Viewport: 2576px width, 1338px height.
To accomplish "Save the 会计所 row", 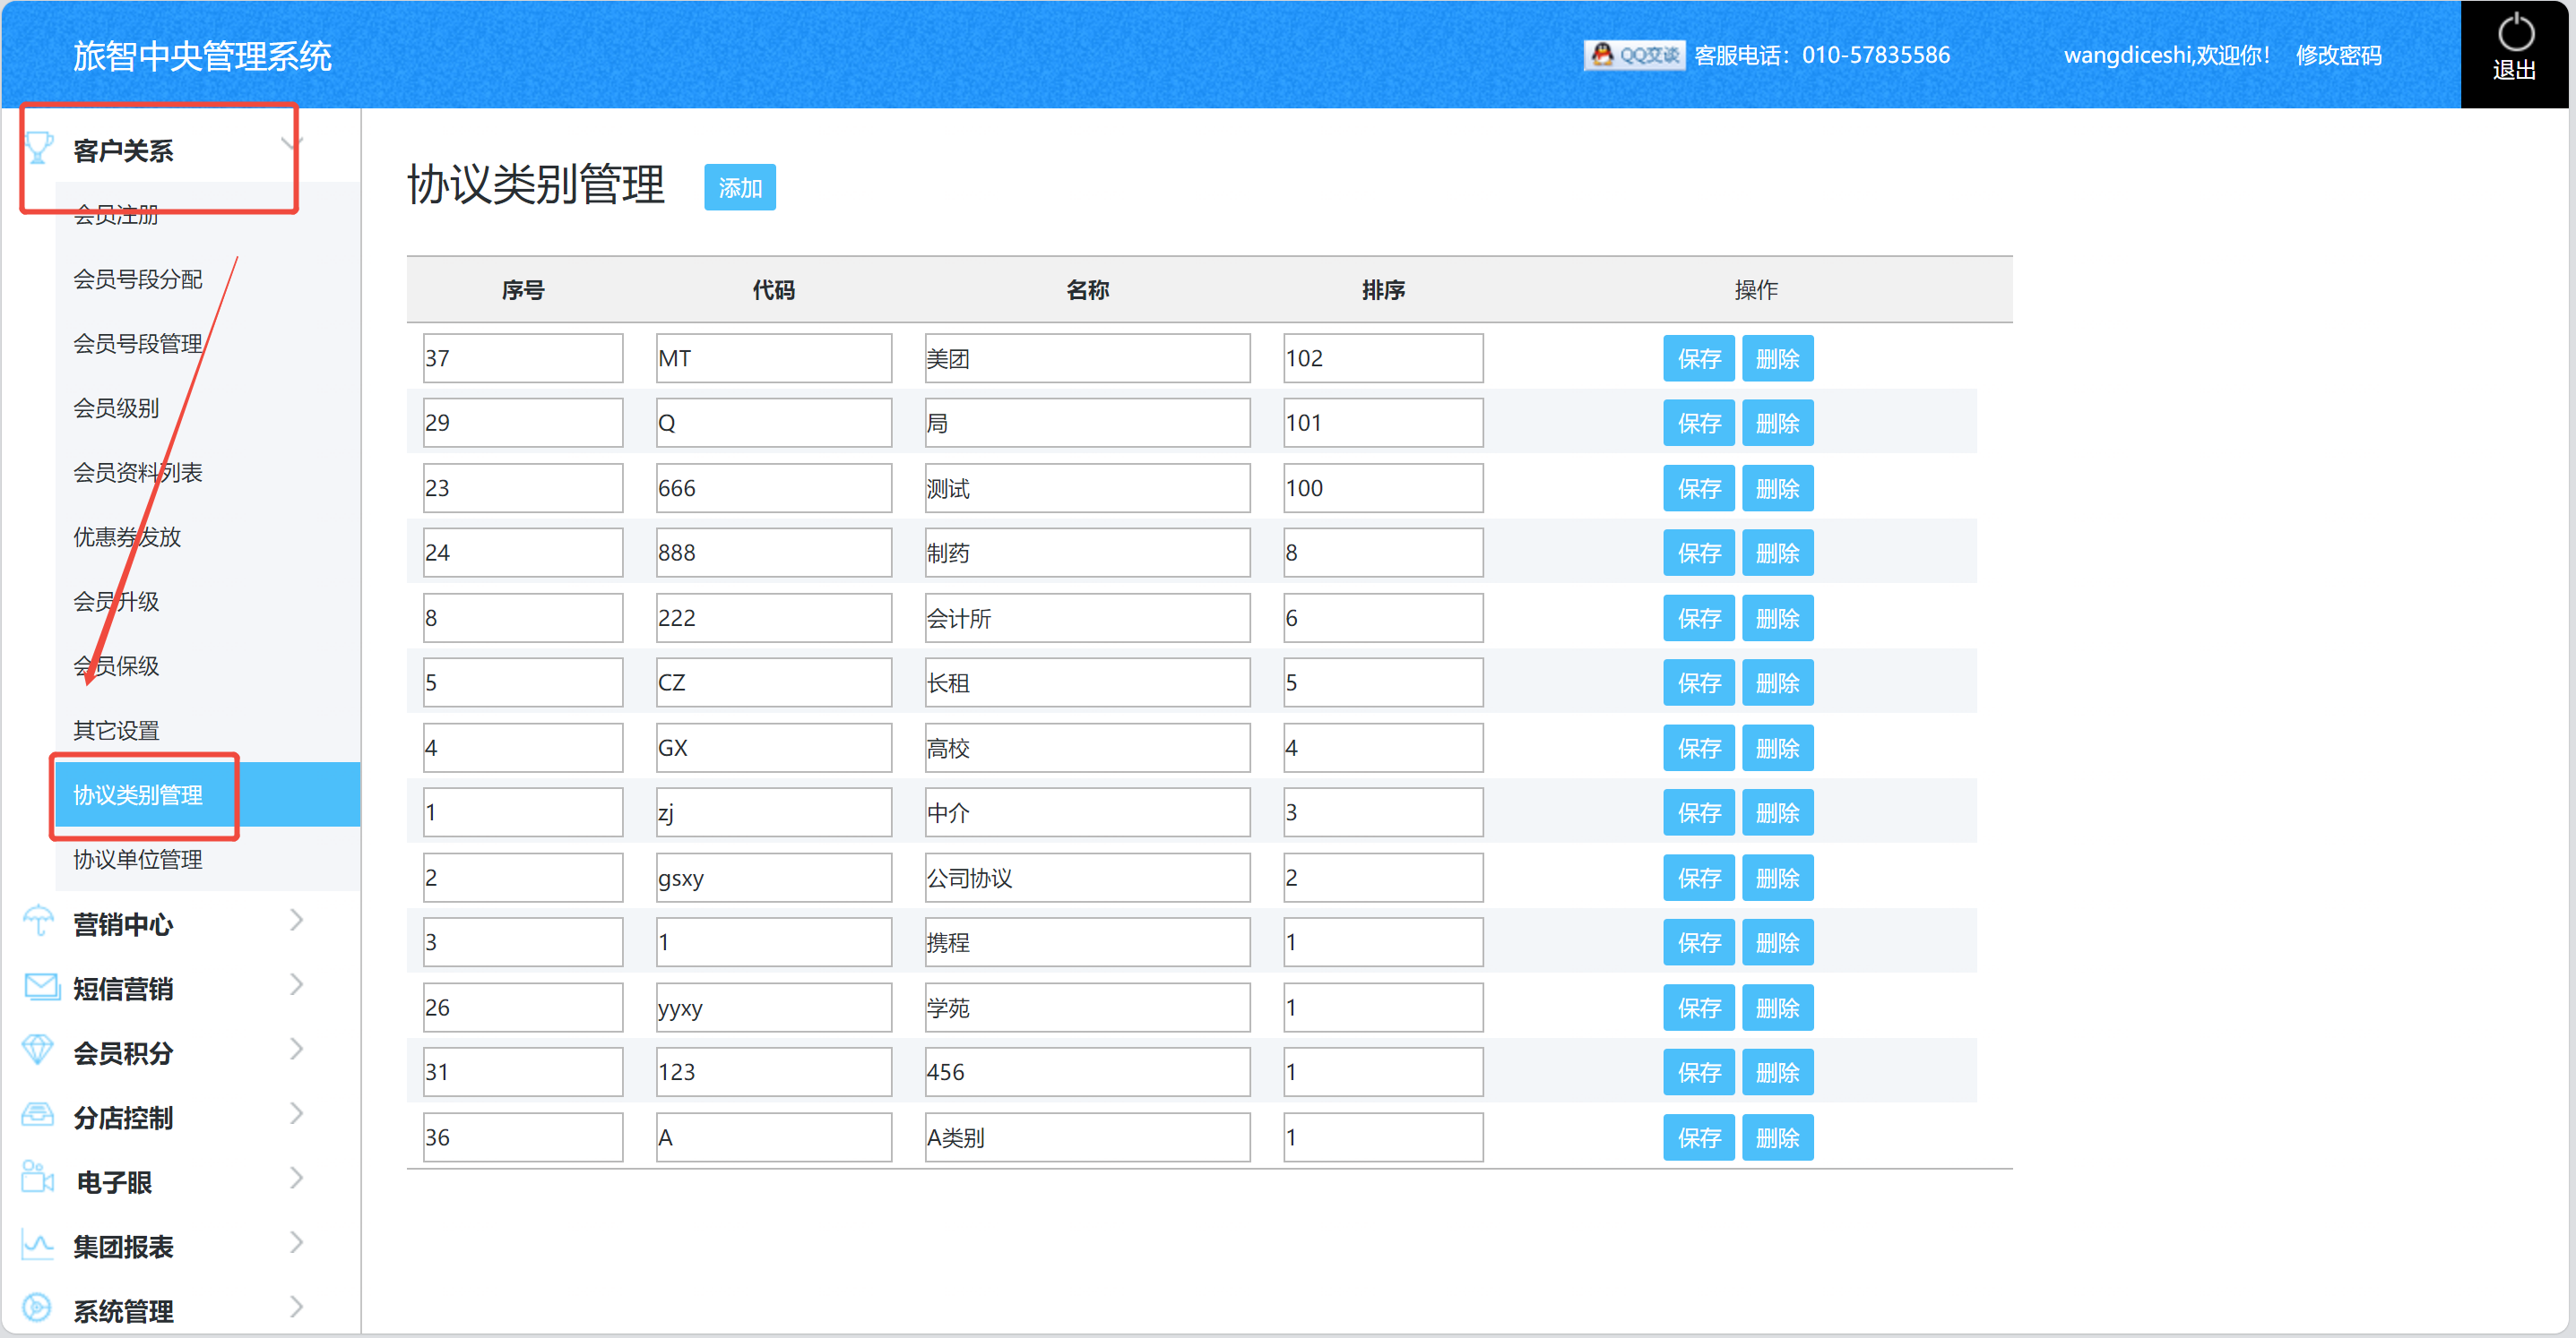I will pos(1699,619).
